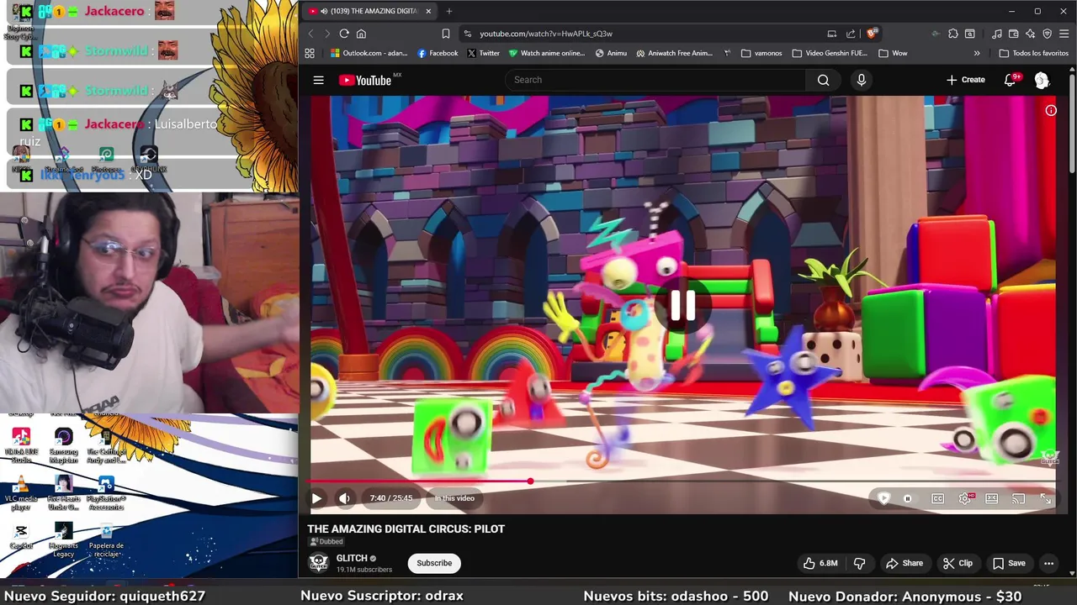Go to the YouTube home logo

365,80
